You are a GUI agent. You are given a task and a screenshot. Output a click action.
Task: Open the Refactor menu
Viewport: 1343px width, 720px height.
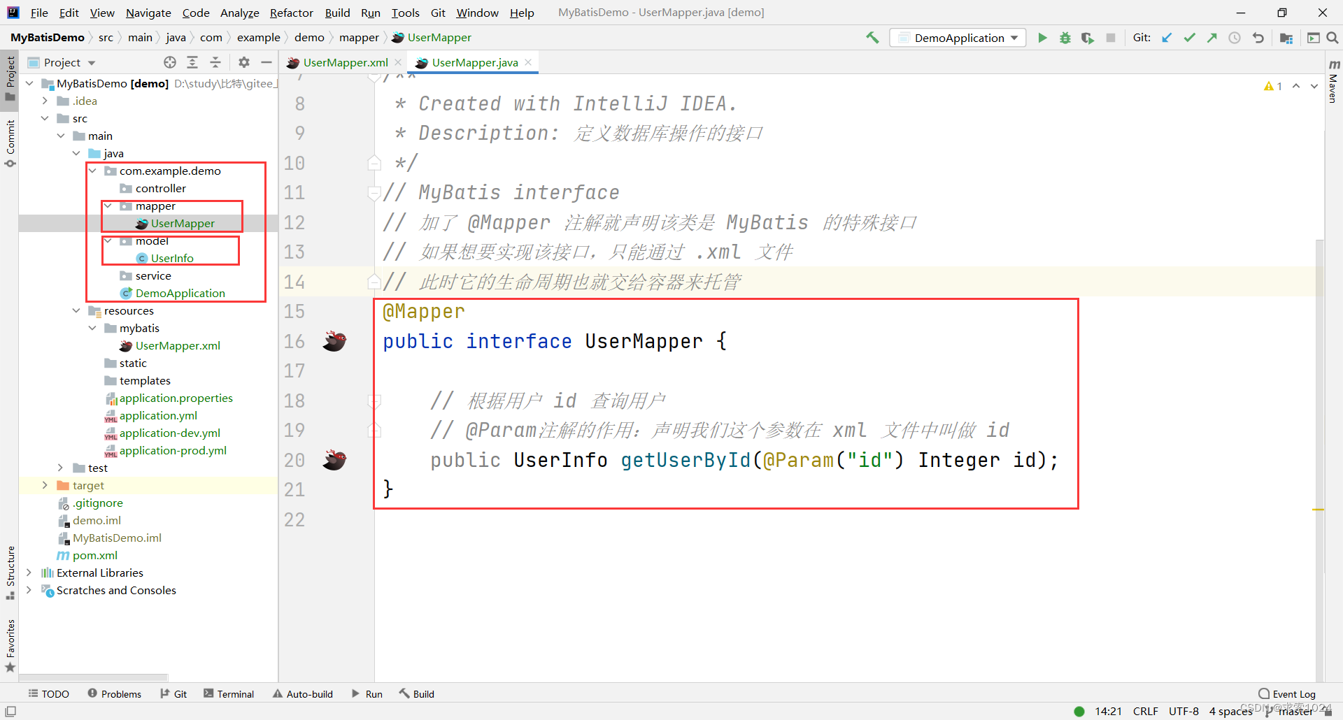(292, 13)
